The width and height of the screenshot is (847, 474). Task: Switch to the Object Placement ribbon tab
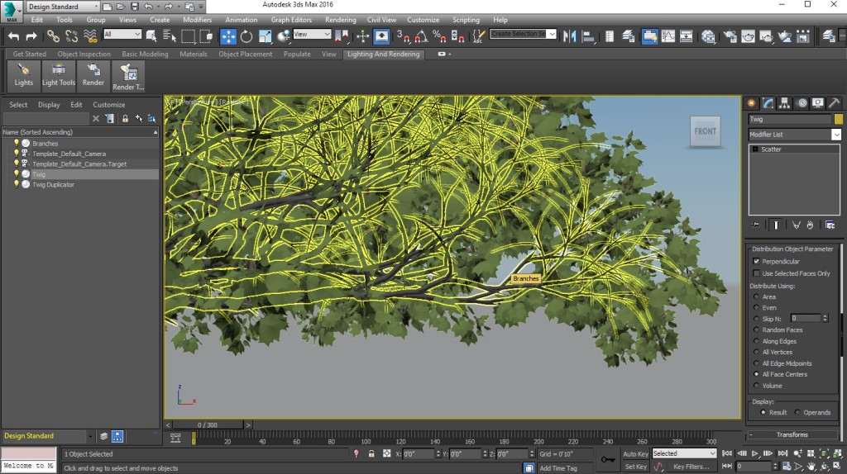(245, 54)
